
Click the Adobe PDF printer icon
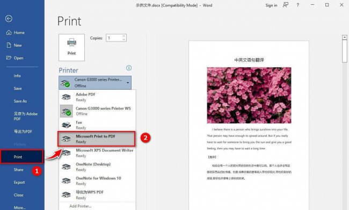(66, 97)
